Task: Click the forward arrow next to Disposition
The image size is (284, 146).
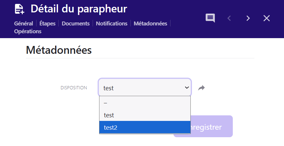Action: 202,88
